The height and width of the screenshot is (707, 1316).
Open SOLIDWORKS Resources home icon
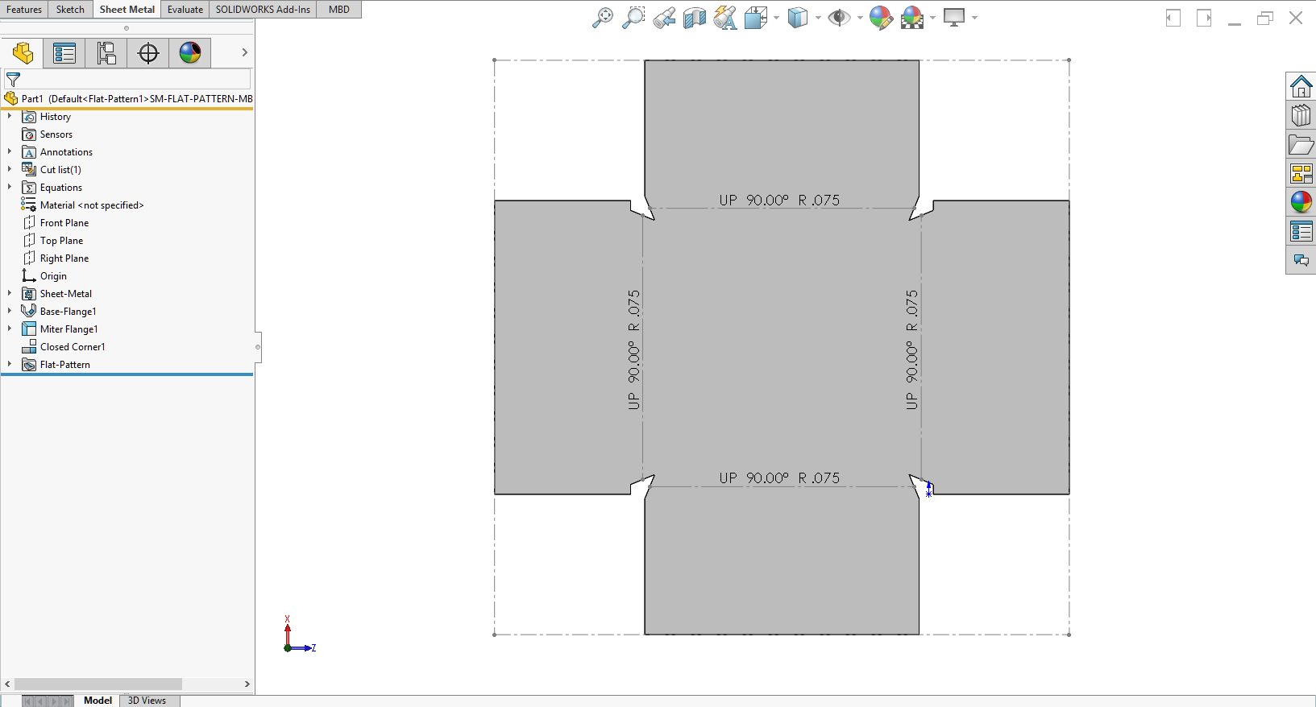coord(1301,86)
